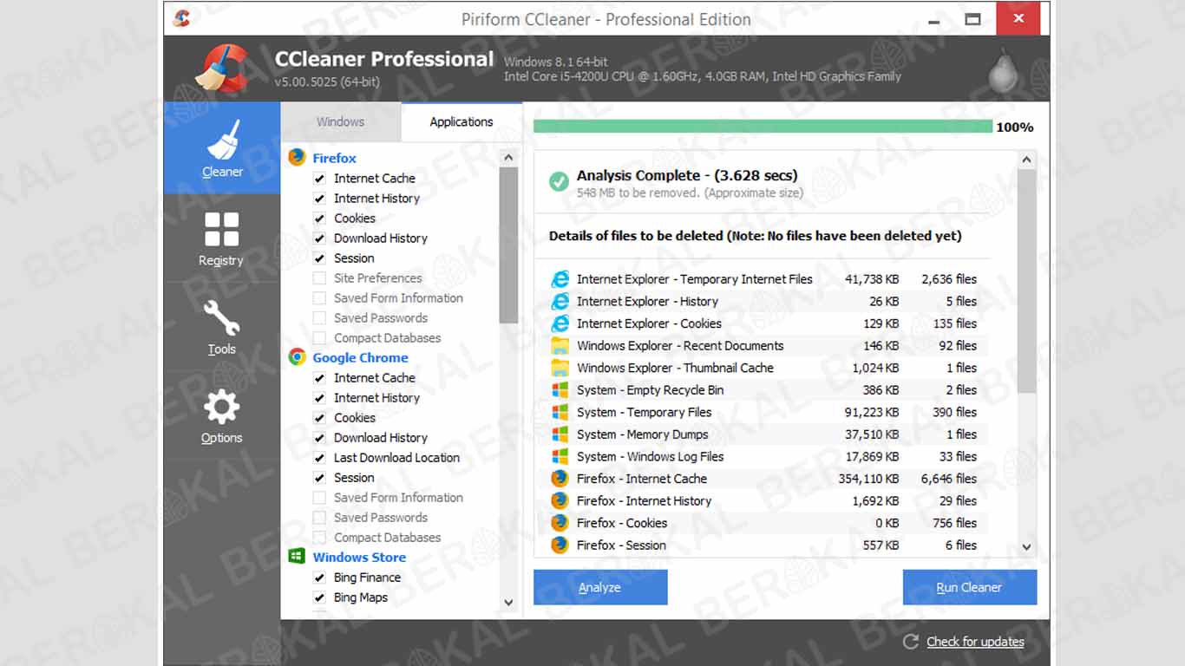Select the Google Chrome group heading

click(x=360, y=357)
